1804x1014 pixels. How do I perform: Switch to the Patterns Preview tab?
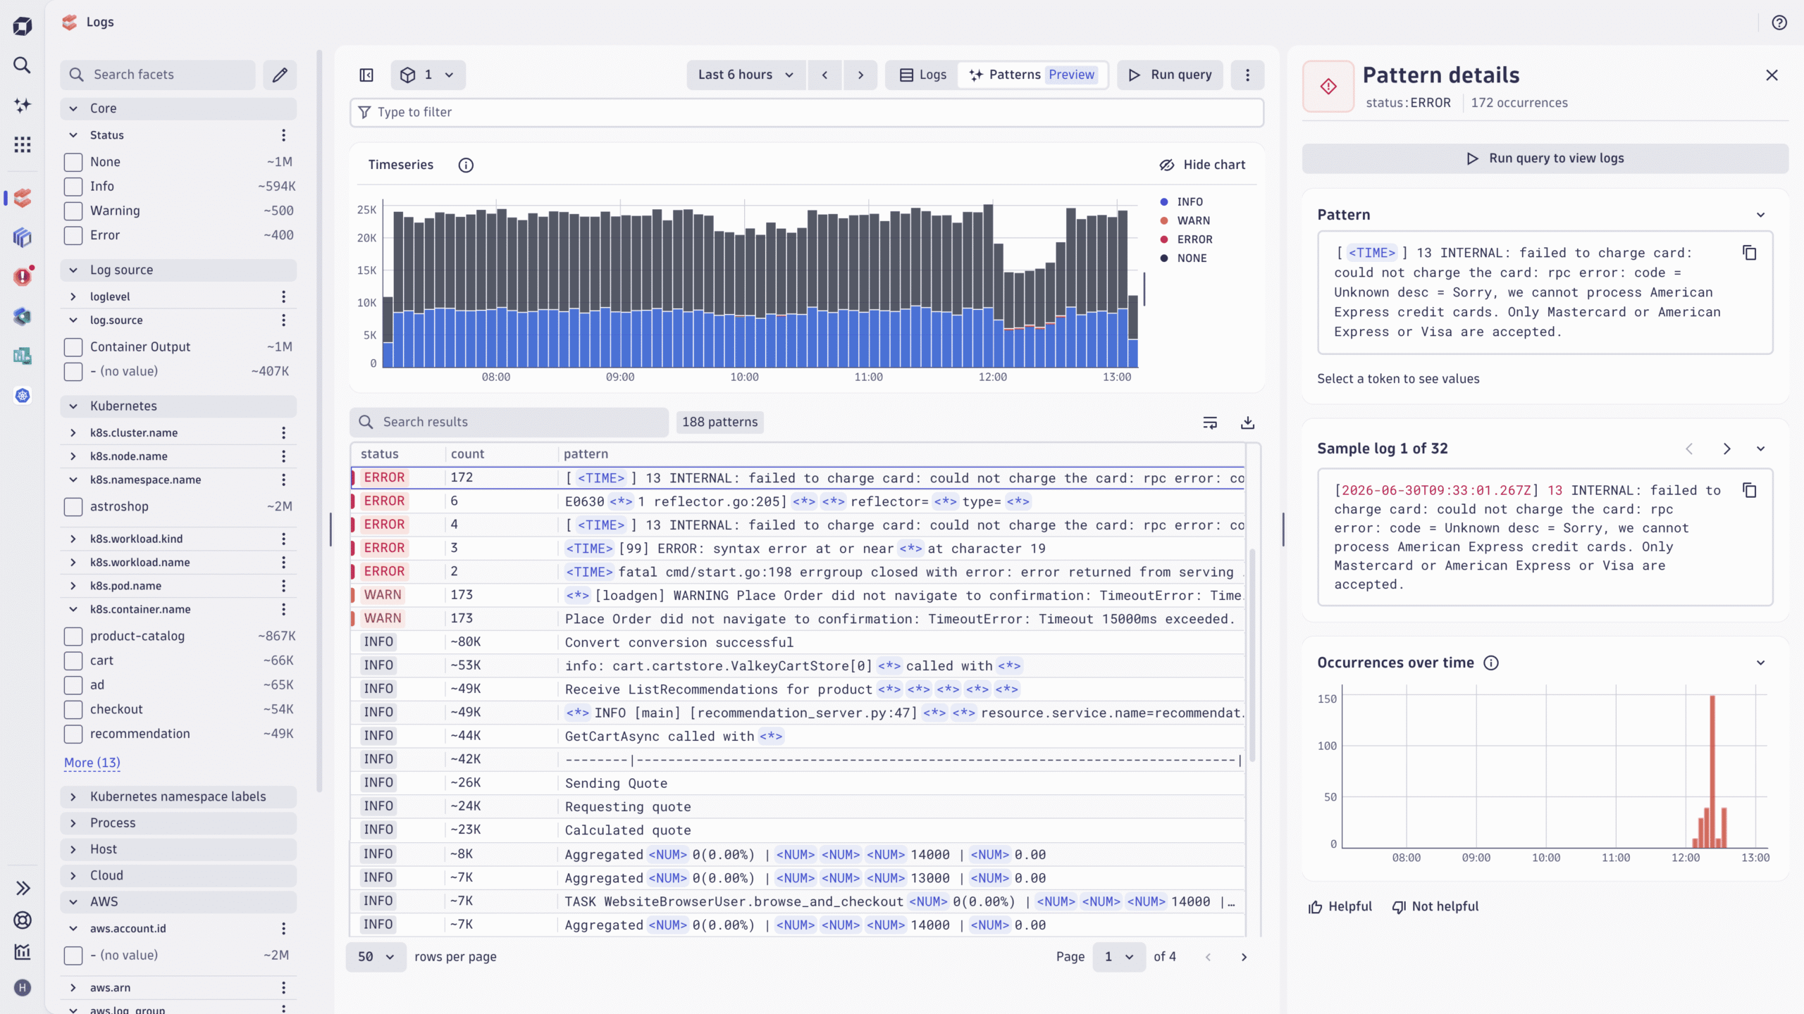(1032, 75)
